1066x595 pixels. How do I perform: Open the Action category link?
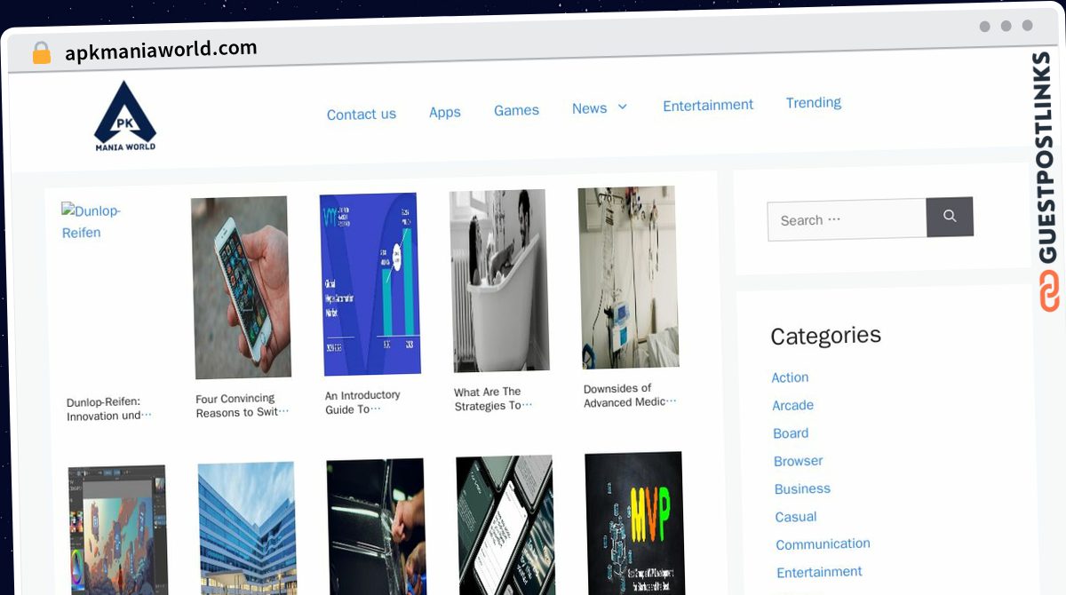(x=790, y=377)
